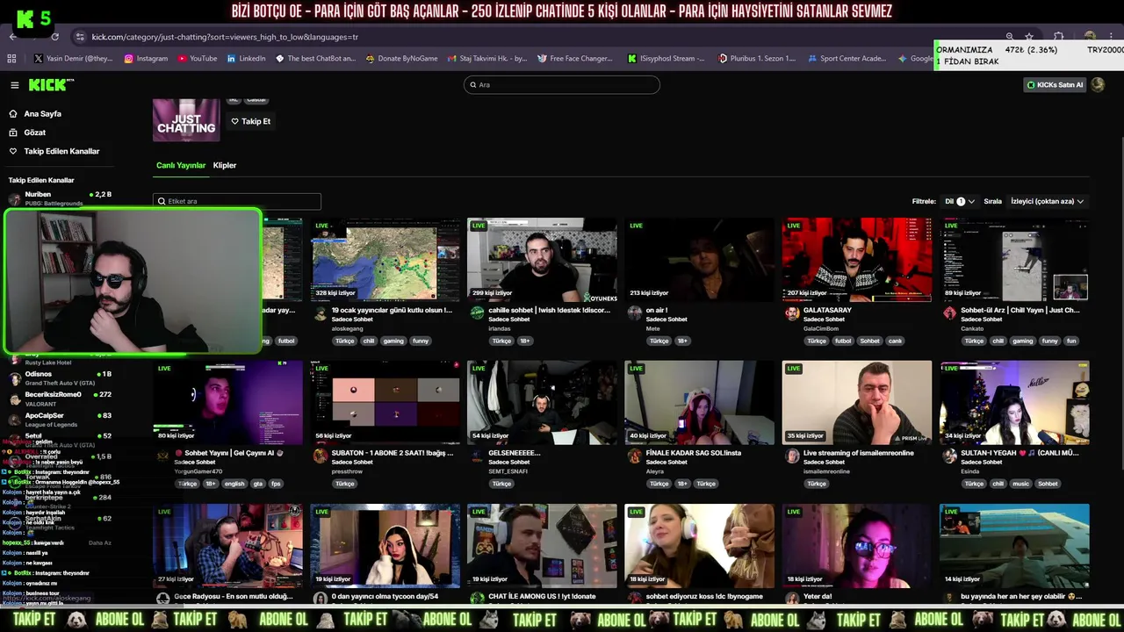The width and height of the screenshot is (1124, 632).
Task: Open the Donate ByNoGame bookmark
Action: [401, 59]
